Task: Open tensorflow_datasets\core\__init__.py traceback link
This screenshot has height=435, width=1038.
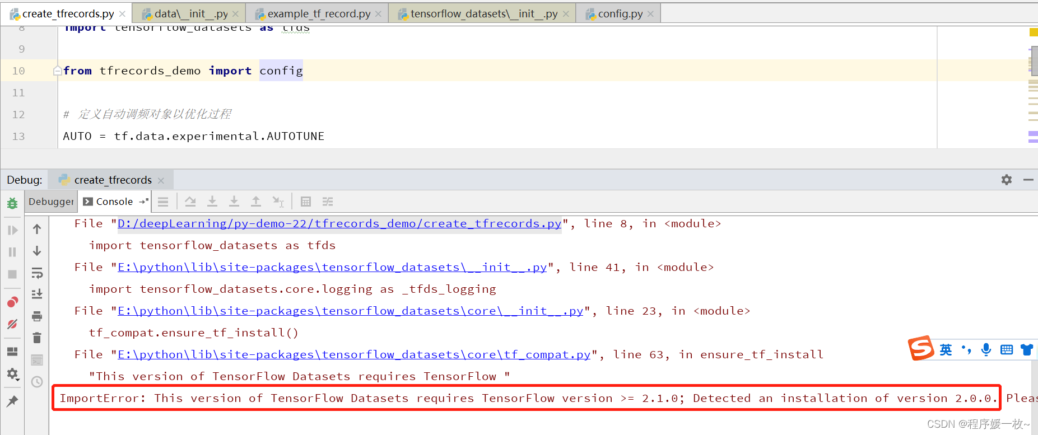Action: (x=351, y=311)
